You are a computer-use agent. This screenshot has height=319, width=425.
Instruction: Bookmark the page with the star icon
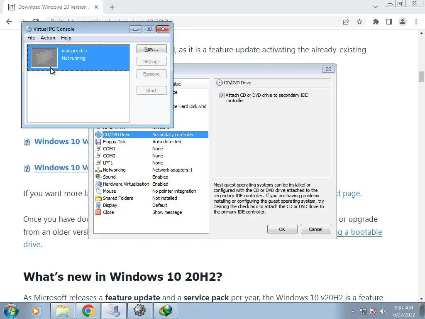coord(359,22)
